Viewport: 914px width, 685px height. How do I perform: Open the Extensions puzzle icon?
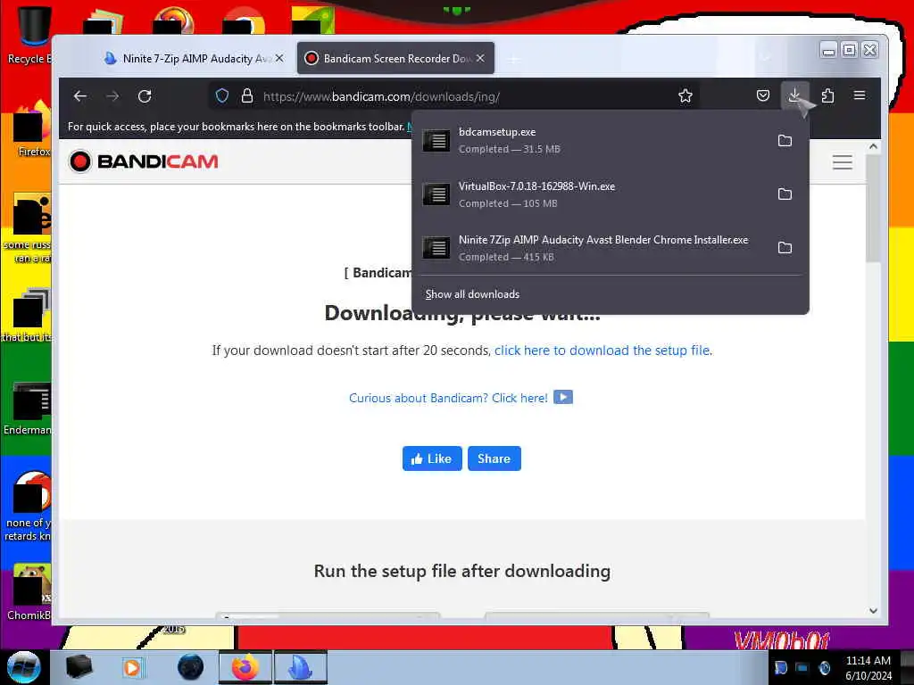pyautogui.click(x=827, y=95)
